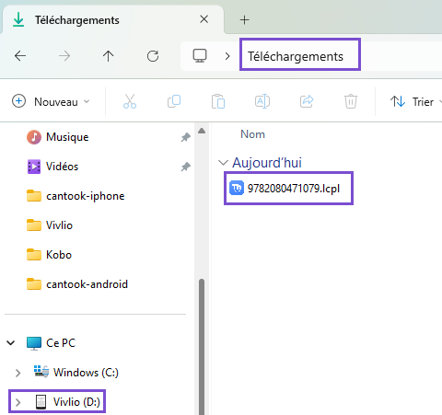Click the Rename icon in toolbar

262,101
